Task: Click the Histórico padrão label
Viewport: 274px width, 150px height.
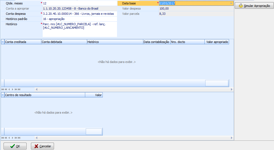Action: 16,19
